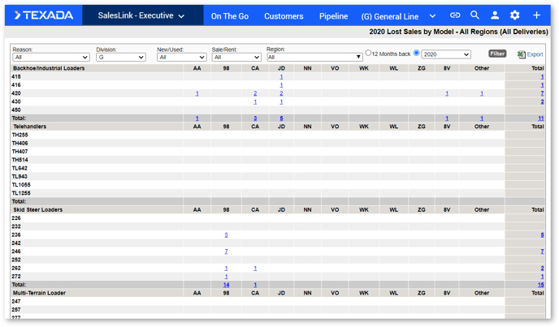Expand the SalesLink - Executive menu
This screenshot has width=559, height=327.
point(141,15)
